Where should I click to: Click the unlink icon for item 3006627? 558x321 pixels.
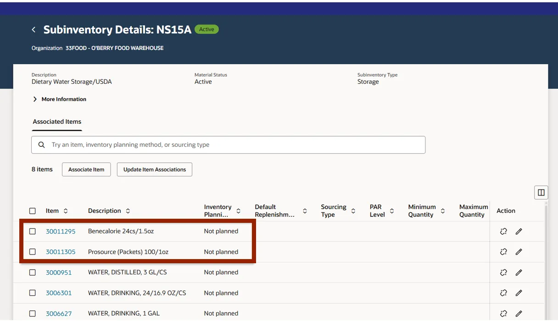[503, 314]
